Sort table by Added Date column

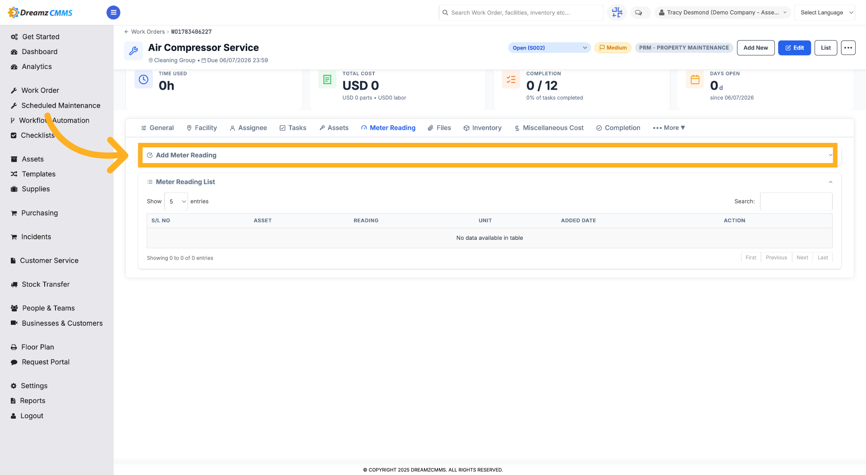[578, 221]
